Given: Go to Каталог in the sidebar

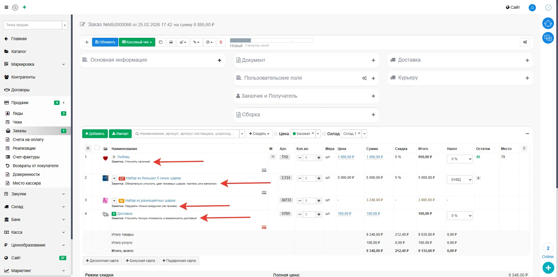Looking at the screenshot, I should point(19,51).
